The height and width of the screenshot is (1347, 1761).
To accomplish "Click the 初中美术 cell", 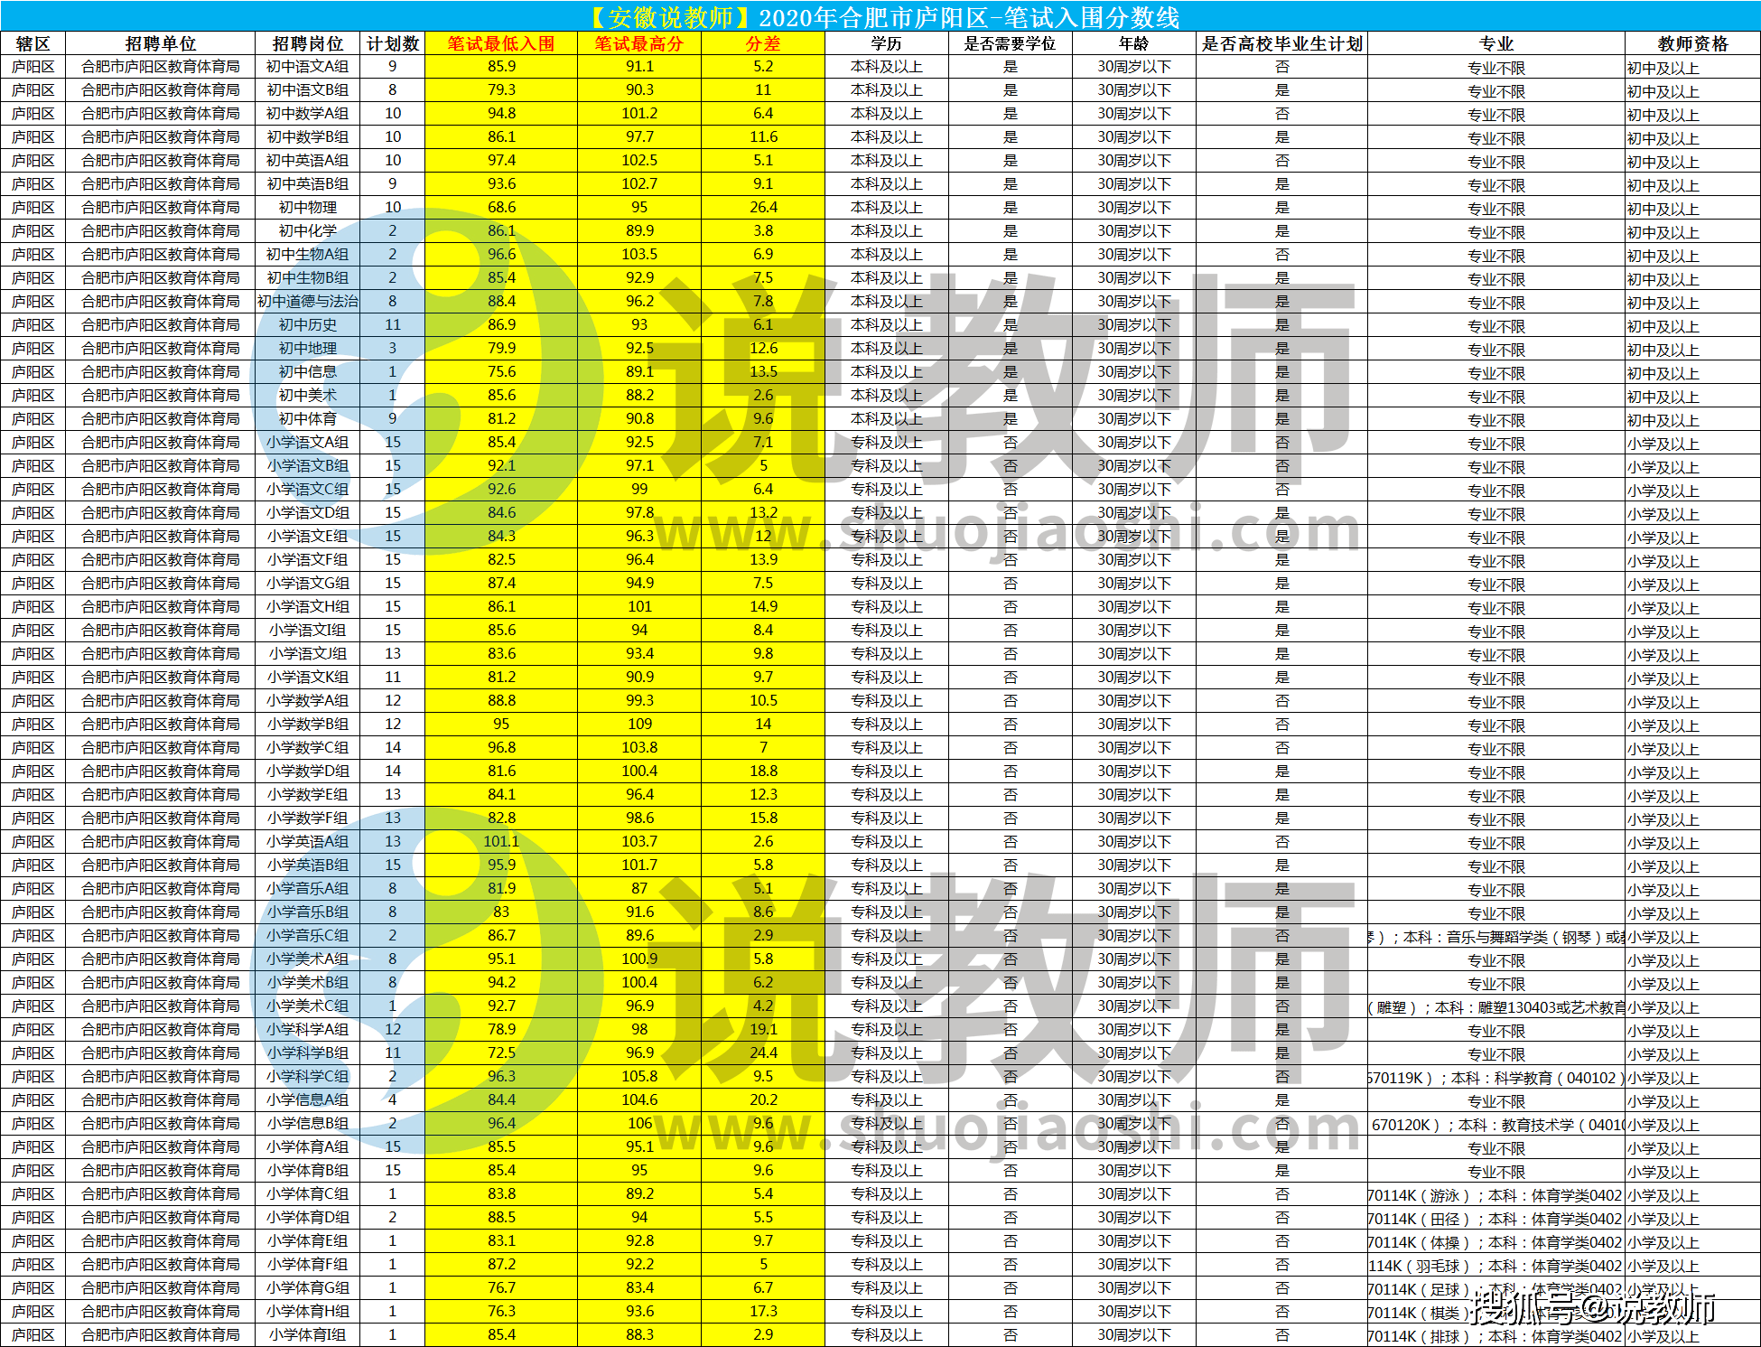I will click(x=307, y=395).
